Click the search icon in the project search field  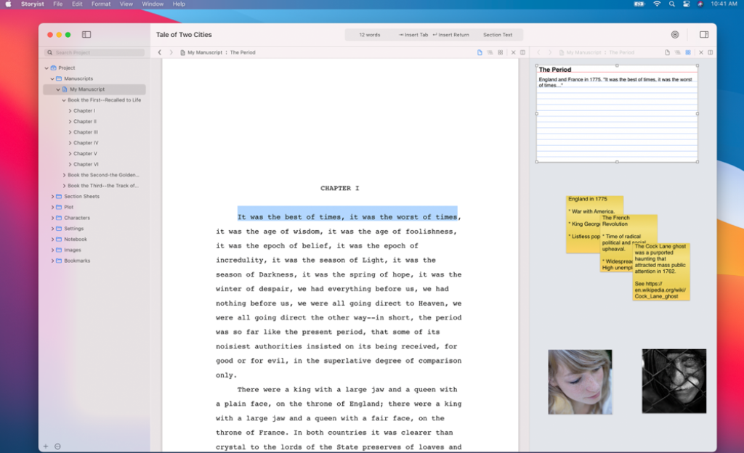tap(49, 52)
